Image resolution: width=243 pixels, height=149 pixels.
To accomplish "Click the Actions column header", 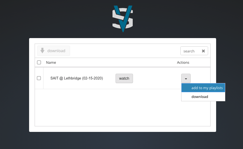I will pyautogui.click(x=183, y=62).
